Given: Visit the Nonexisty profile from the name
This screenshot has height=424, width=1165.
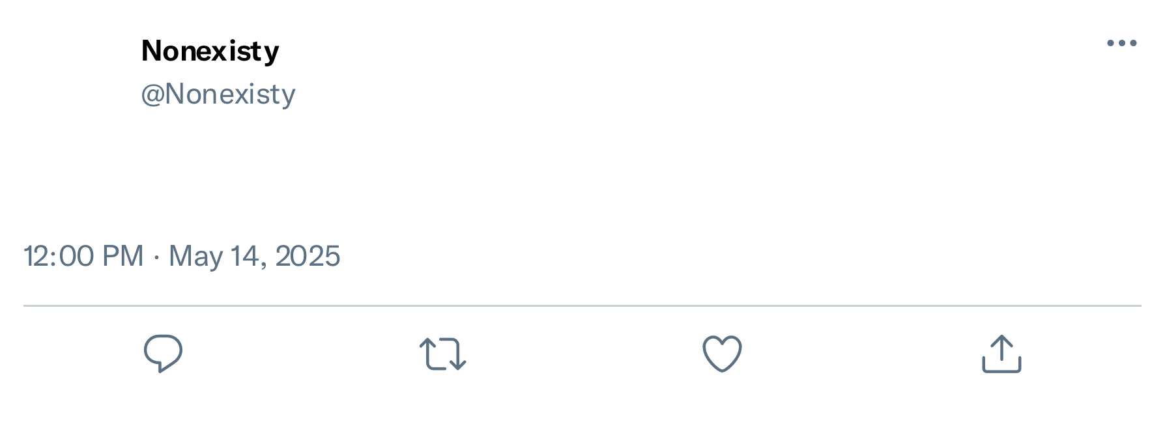Looking at the screenshot, I should point(210,51).
